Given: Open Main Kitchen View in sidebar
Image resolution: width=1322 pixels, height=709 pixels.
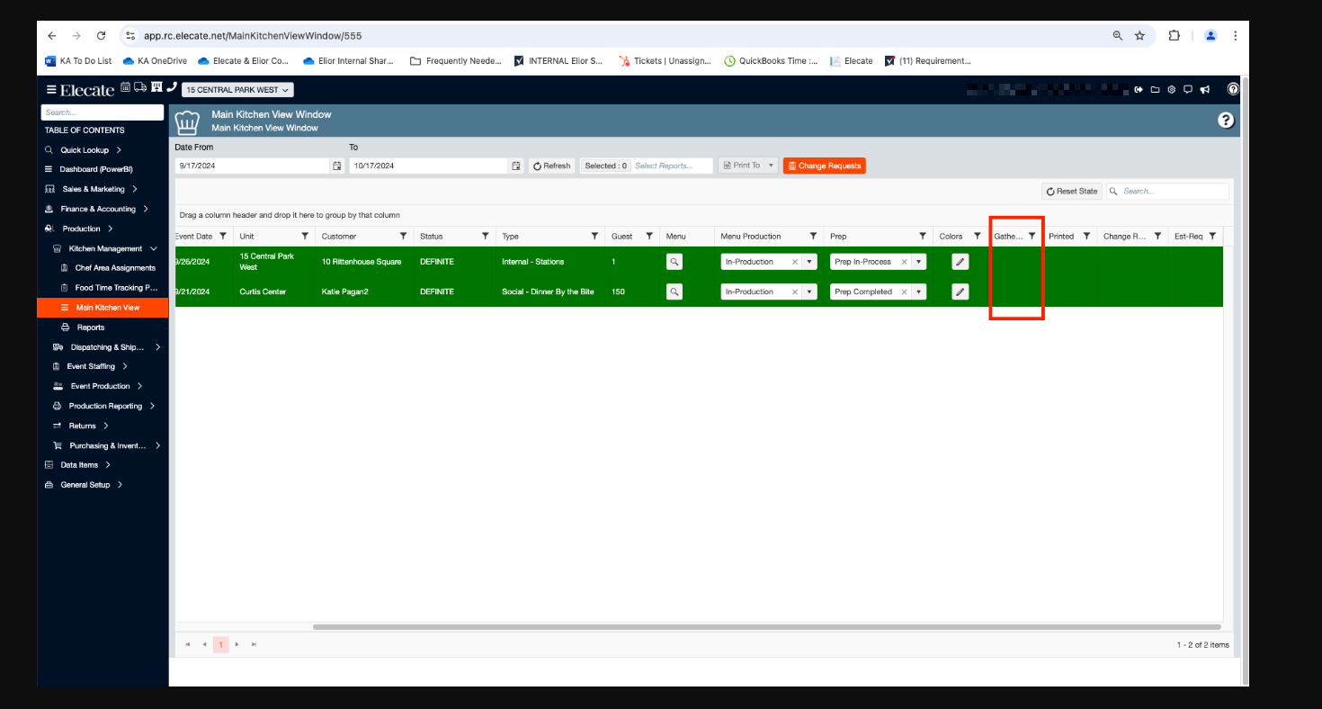Looking at the screenshot, I should pos(108,308).
